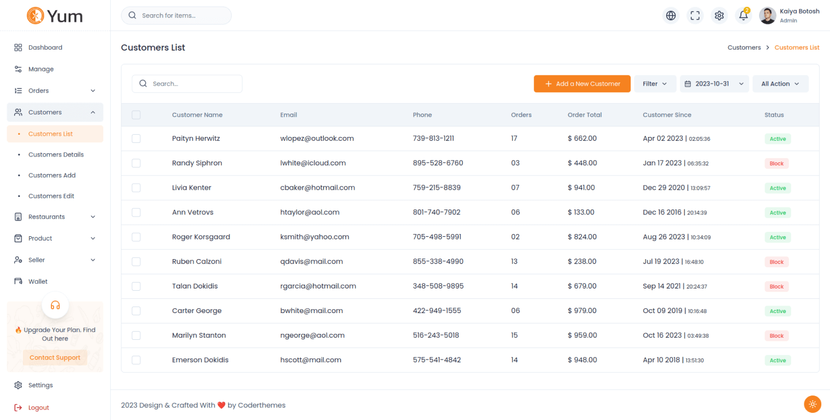This screenshot has width=830, height=420.
Task: Expand the All Action dropdown
Action: [780, 84]
